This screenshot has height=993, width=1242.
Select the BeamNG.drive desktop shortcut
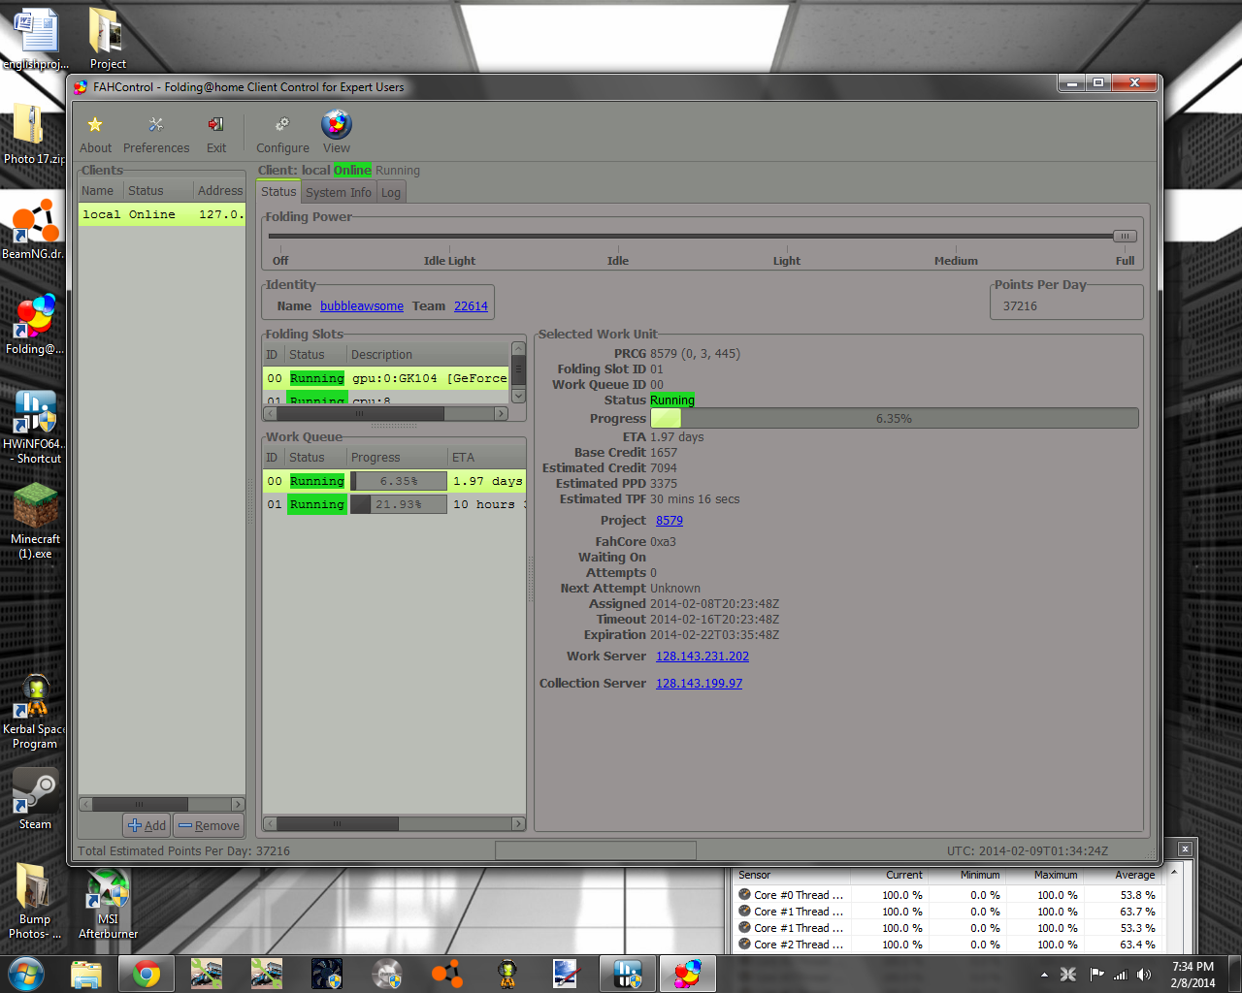(33, 229)
